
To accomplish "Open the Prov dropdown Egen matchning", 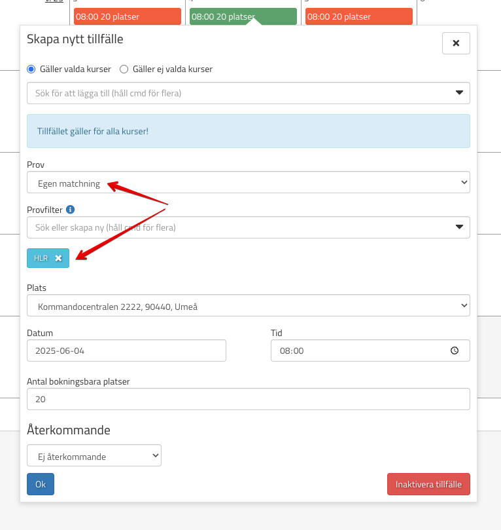I will pos(248,183).
